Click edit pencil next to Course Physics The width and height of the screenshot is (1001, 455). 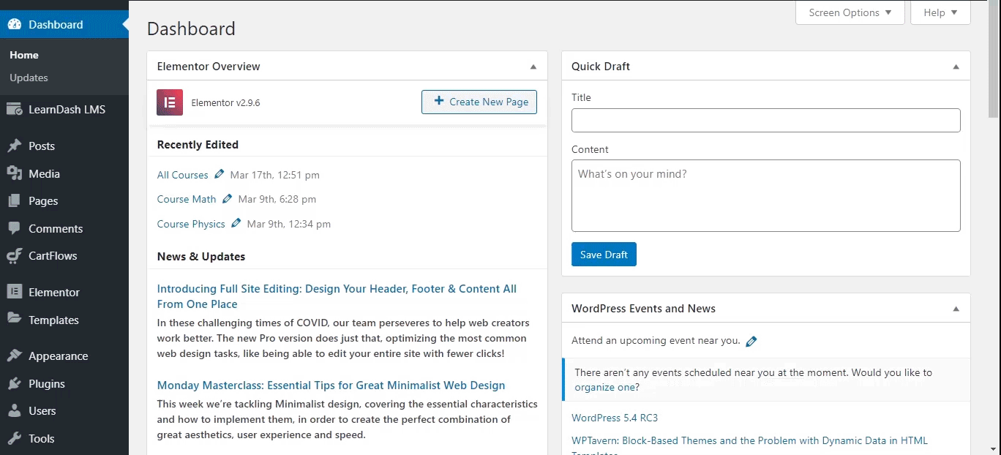(236, 224)
